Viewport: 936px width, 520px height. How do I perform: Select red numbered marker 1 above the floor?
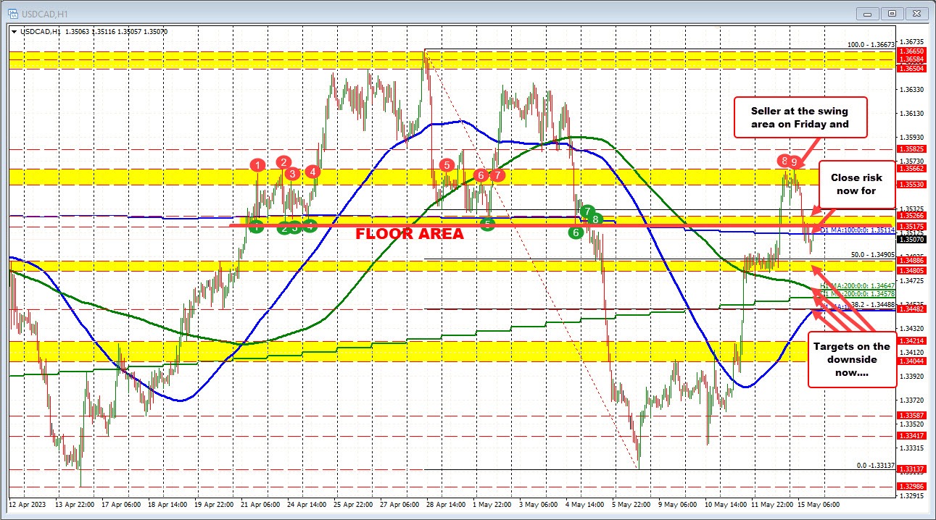point(257,166)
